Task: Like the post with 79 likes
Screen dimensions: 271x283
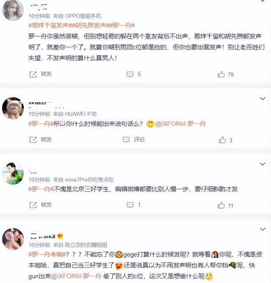Action: (221, 74)
